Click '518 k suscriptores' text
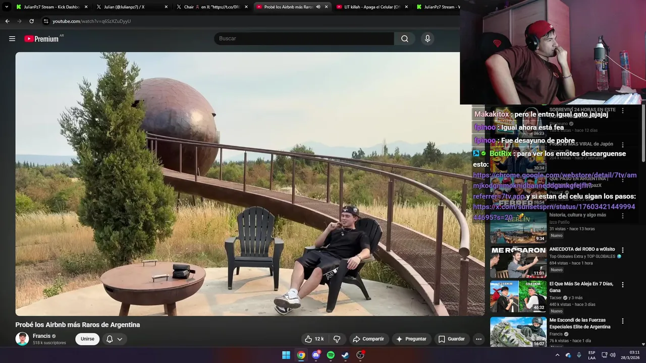646x363 pixels. [x=49, y=343]
